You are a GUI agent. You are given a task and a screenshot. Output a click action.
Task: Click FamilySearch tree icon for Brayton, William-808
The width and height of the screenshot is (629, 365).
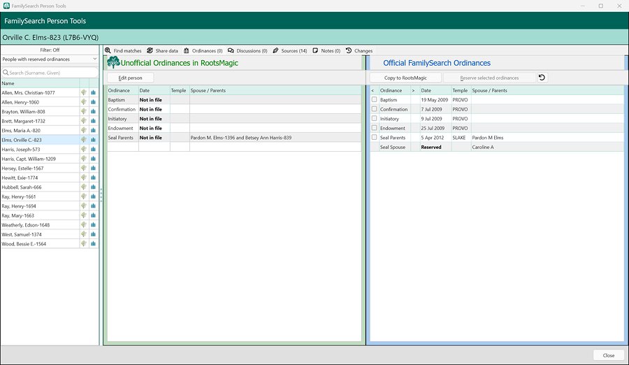click(x=84, y=112)
